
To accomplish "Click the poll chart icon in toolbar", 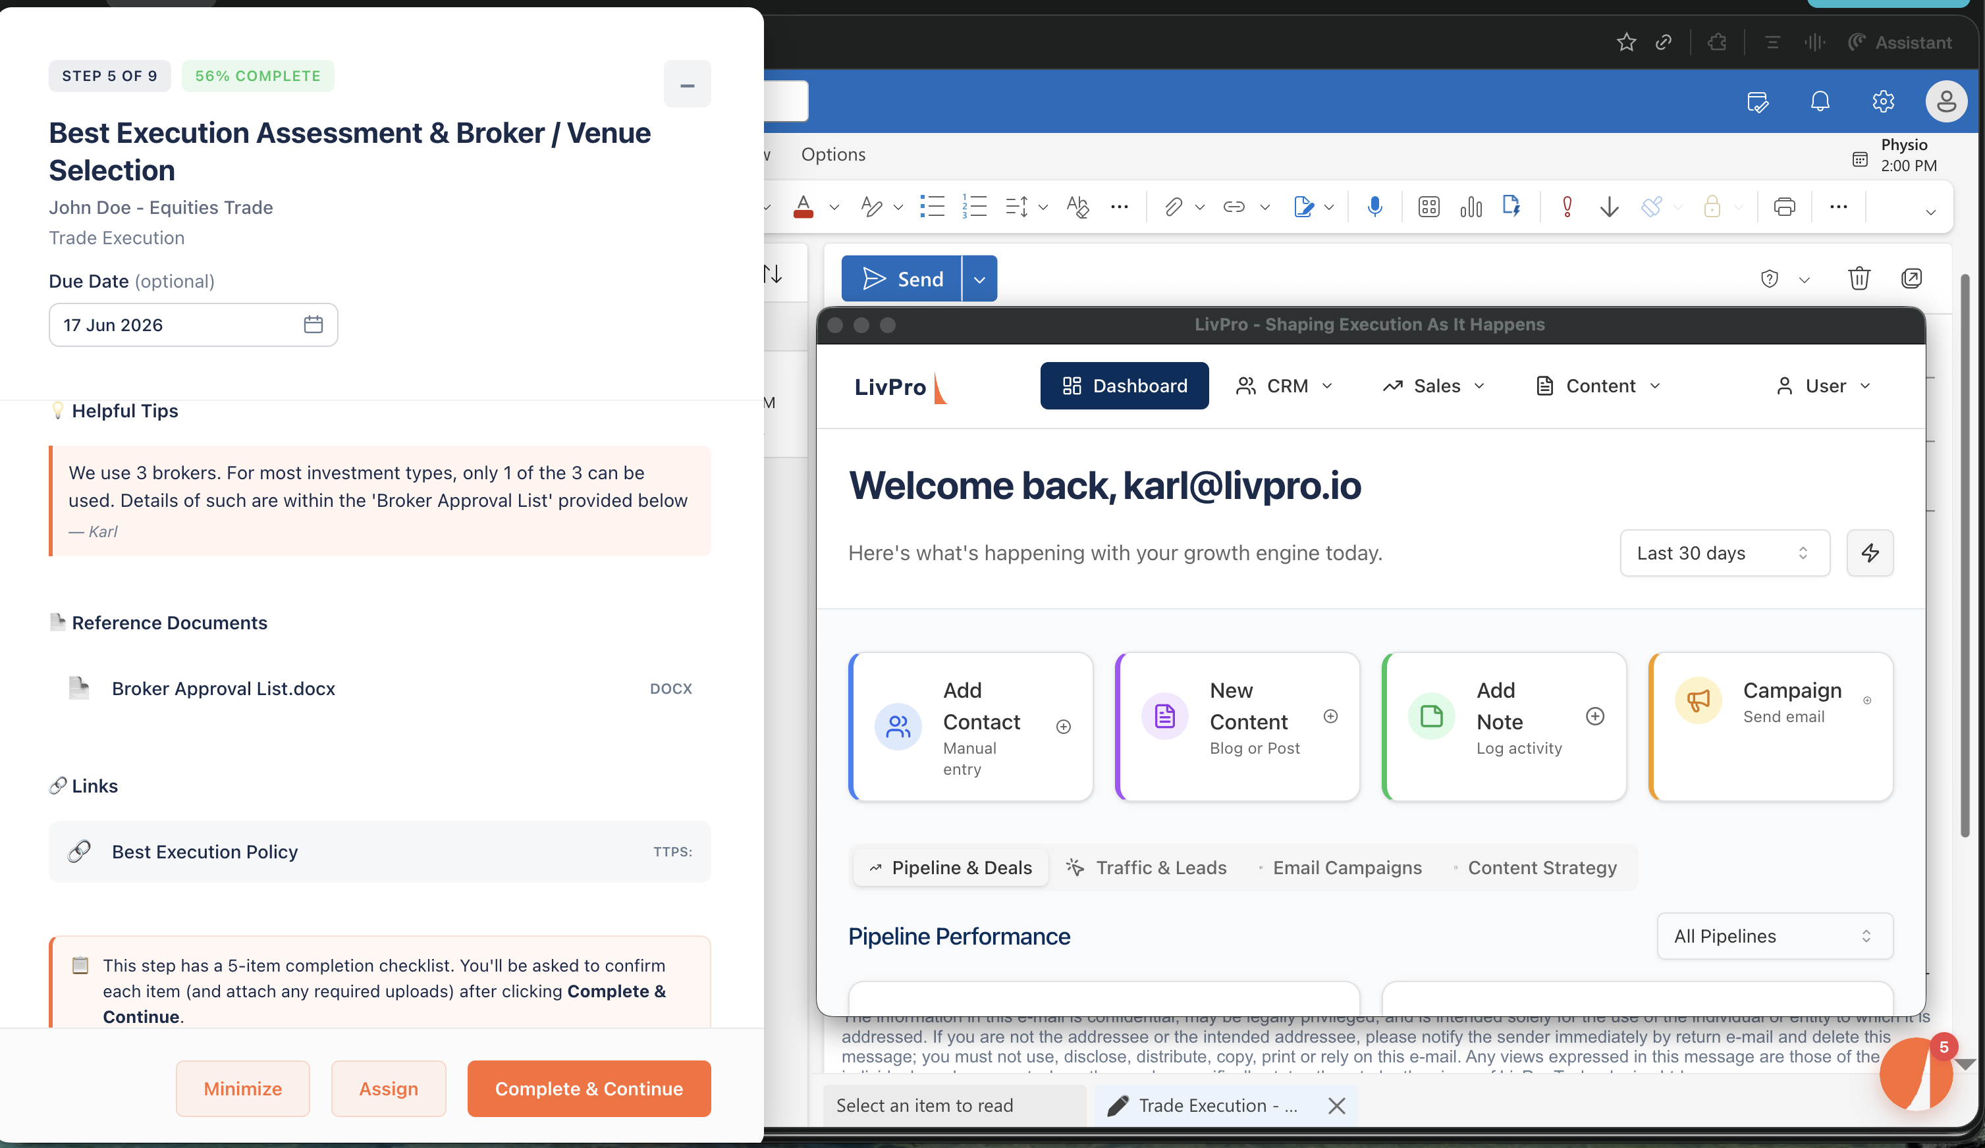I will [x=1471, y=207].
